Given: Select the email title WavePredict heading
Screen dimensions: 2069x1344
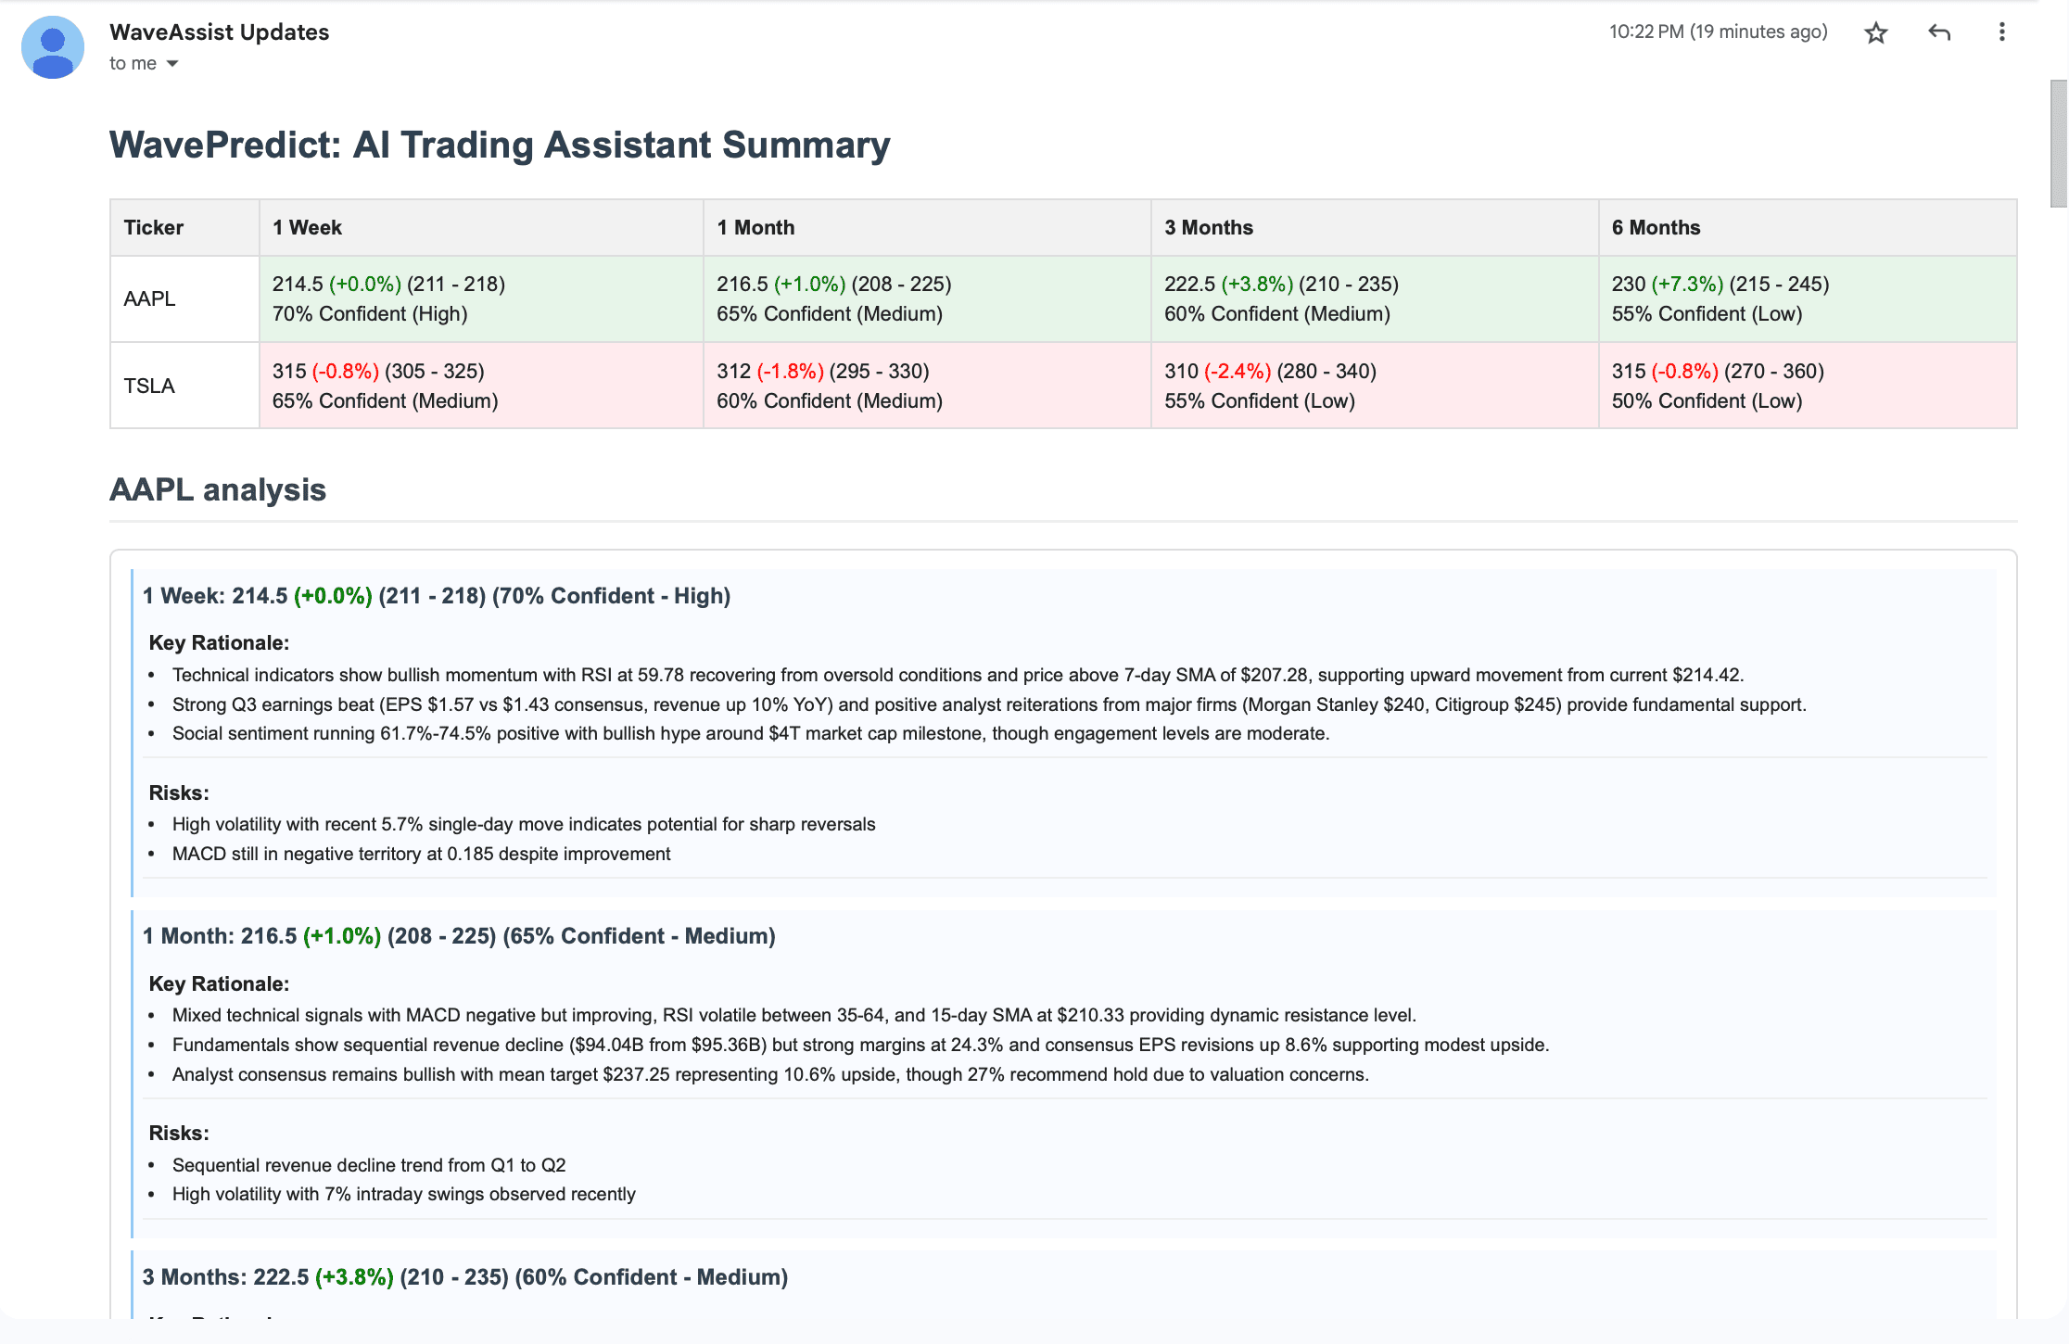Looking at the screenshot, I should click(x=500, y=146).
